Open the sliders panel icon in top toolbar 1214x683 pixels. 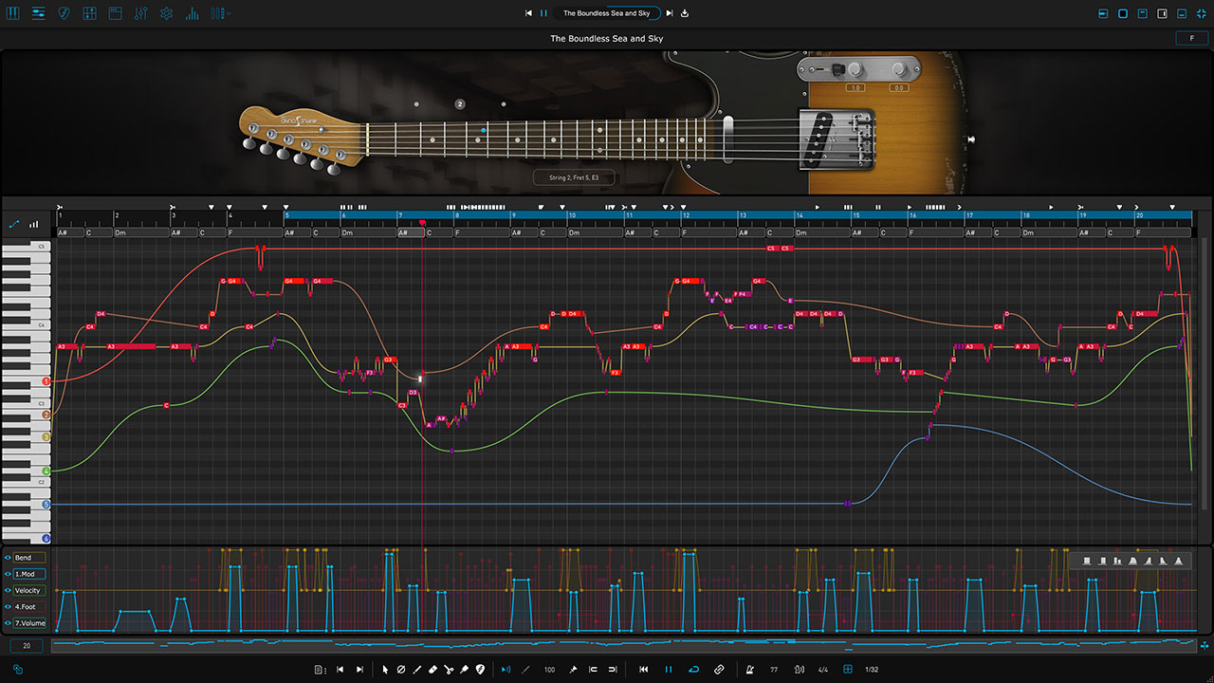39,13
